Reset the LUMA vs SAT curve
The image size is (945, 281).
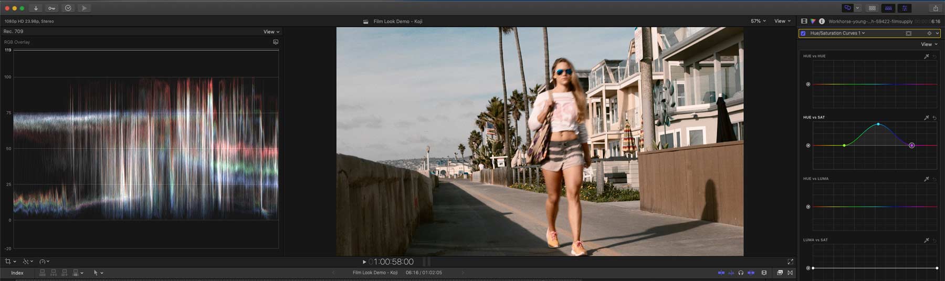click(x=934, y=240)
